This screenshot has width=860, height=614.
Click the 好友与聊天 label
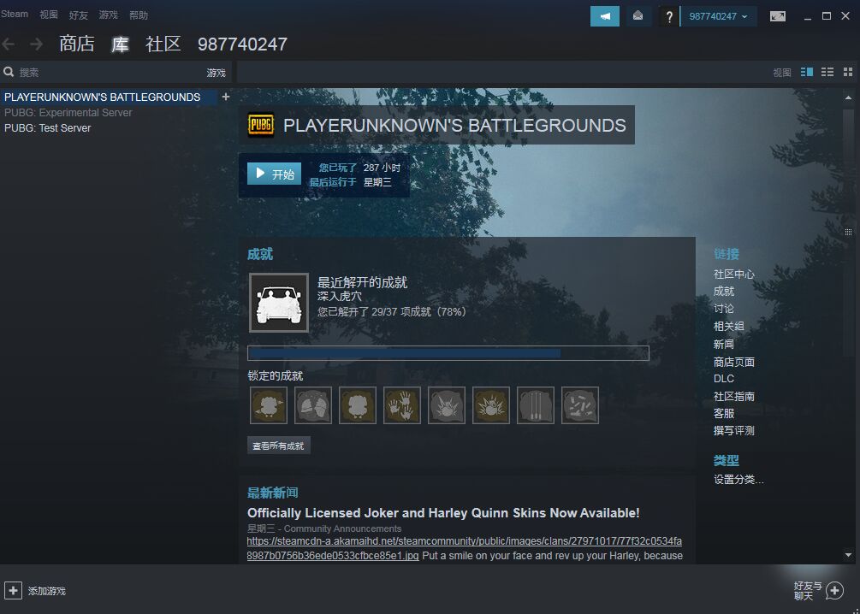pyautogui.click(x=808, y=591)
